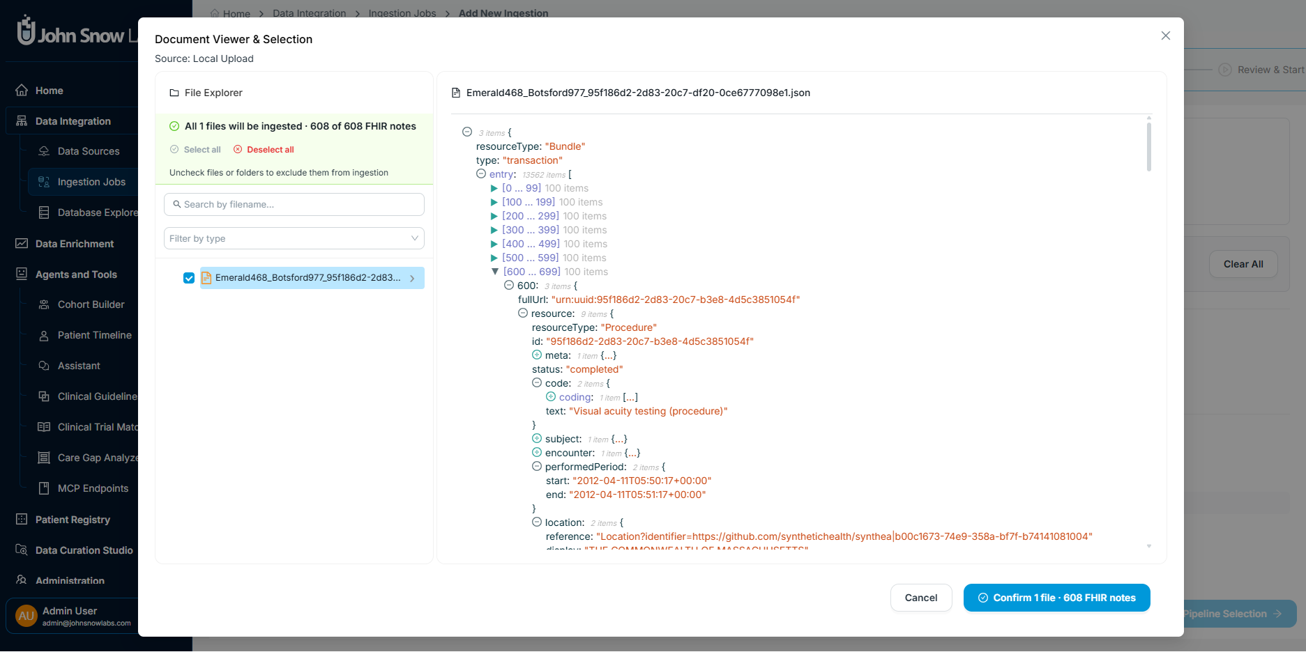This screenshot has height=652, width=1306.
Task: Close the Document Viewer dialog
Action: pos(1165,36)
